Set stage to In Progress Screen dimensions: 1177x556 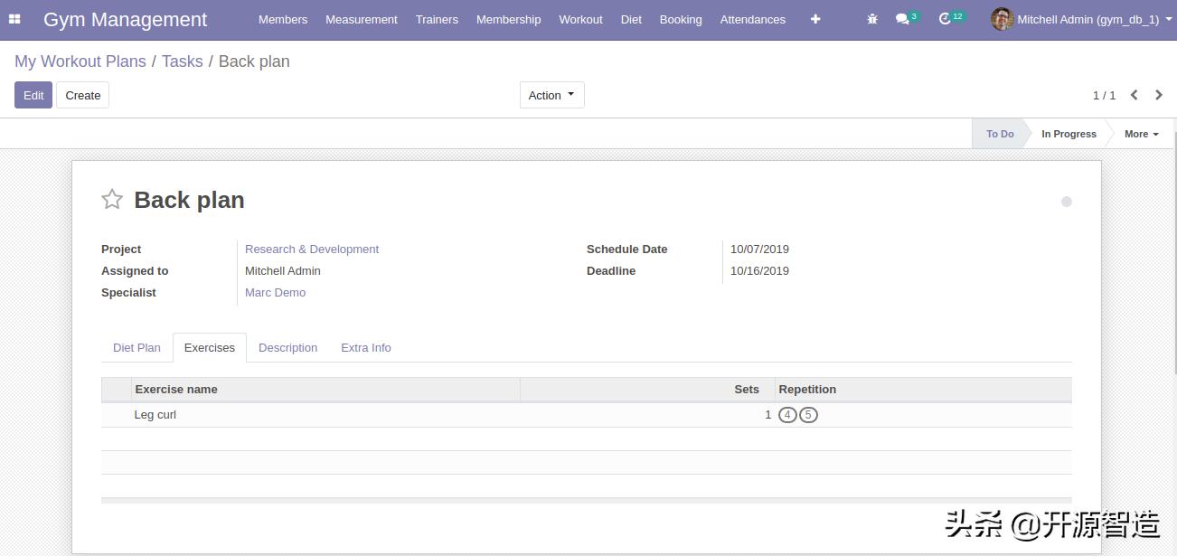(1069, 134)
